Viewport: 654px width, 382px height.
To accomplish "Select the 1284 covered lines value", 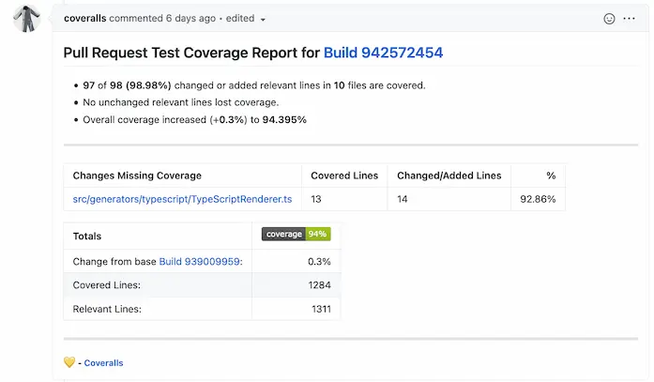I will [x=318, y=284].
